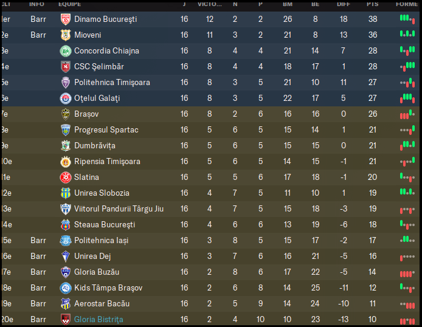Sort by FORME column header

[406, 4]
